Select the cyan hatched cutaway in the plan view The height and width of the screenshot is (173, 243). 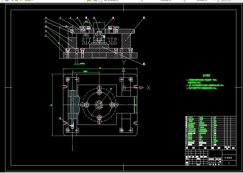tap(74, 105)
